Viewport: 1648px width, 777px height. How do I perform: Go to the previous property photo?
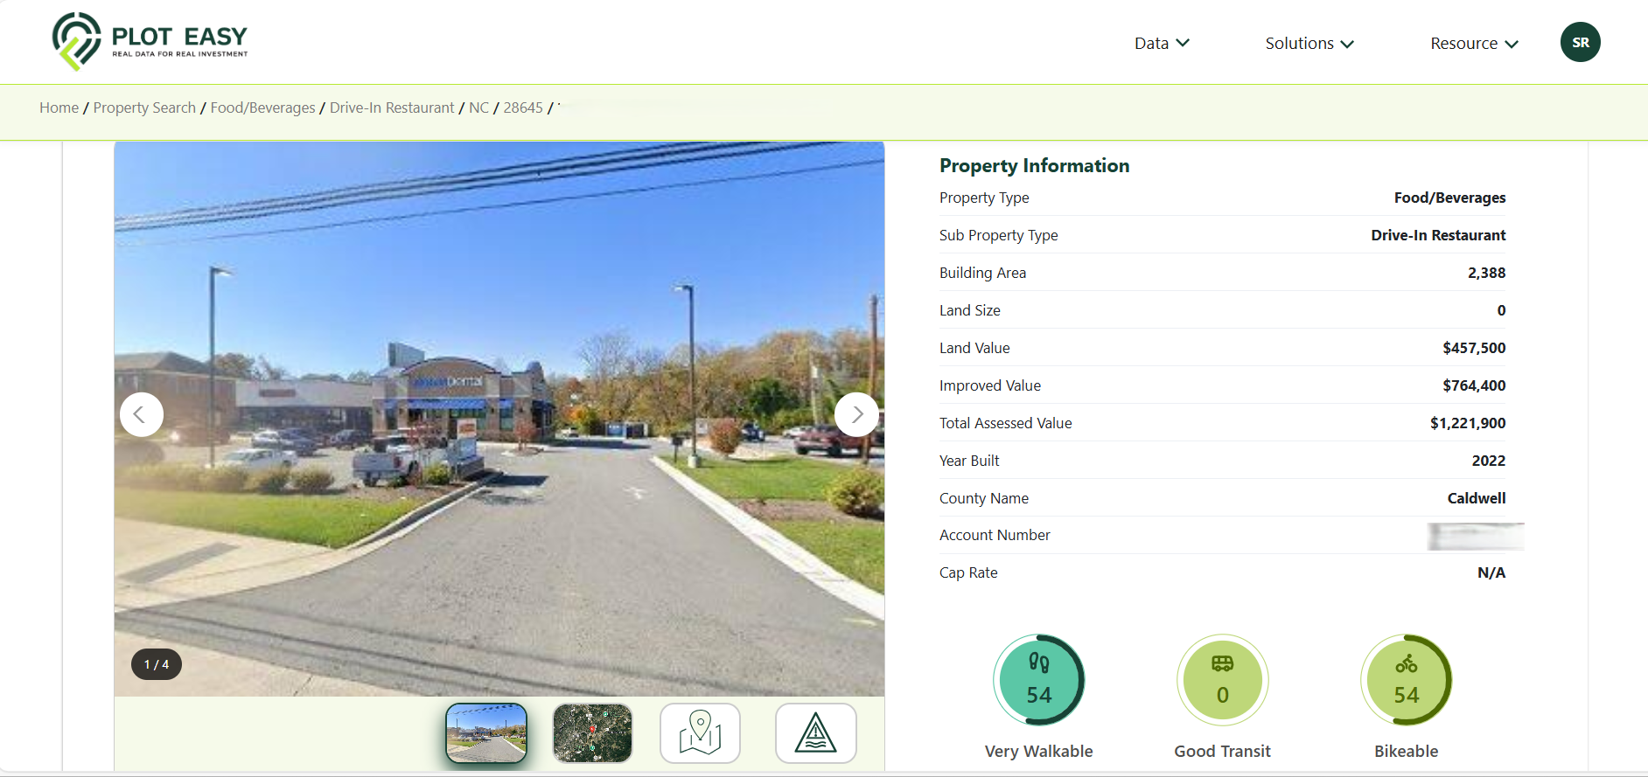tap(142, 414)
